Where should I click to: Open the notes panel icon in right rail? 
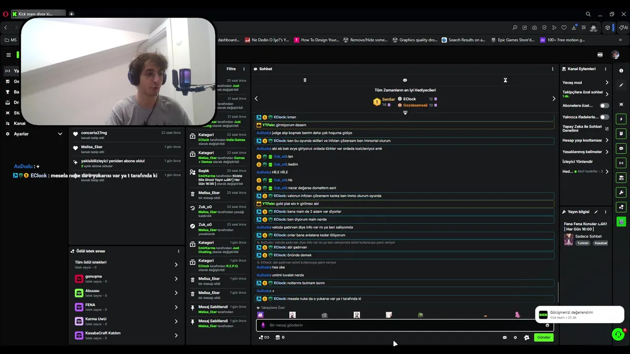point(621,133)
